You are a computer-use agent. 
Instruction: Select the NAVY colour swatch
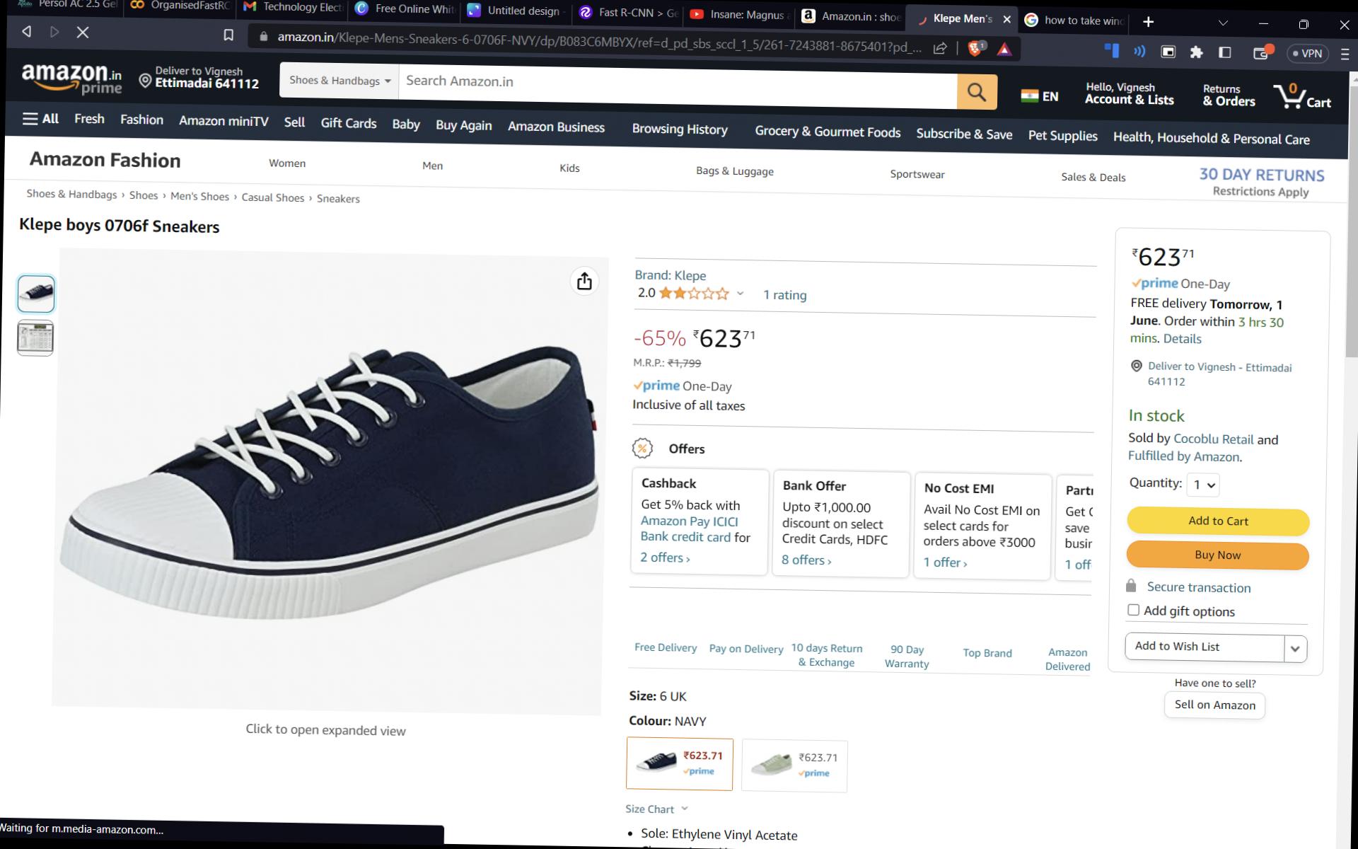[680, 764]
